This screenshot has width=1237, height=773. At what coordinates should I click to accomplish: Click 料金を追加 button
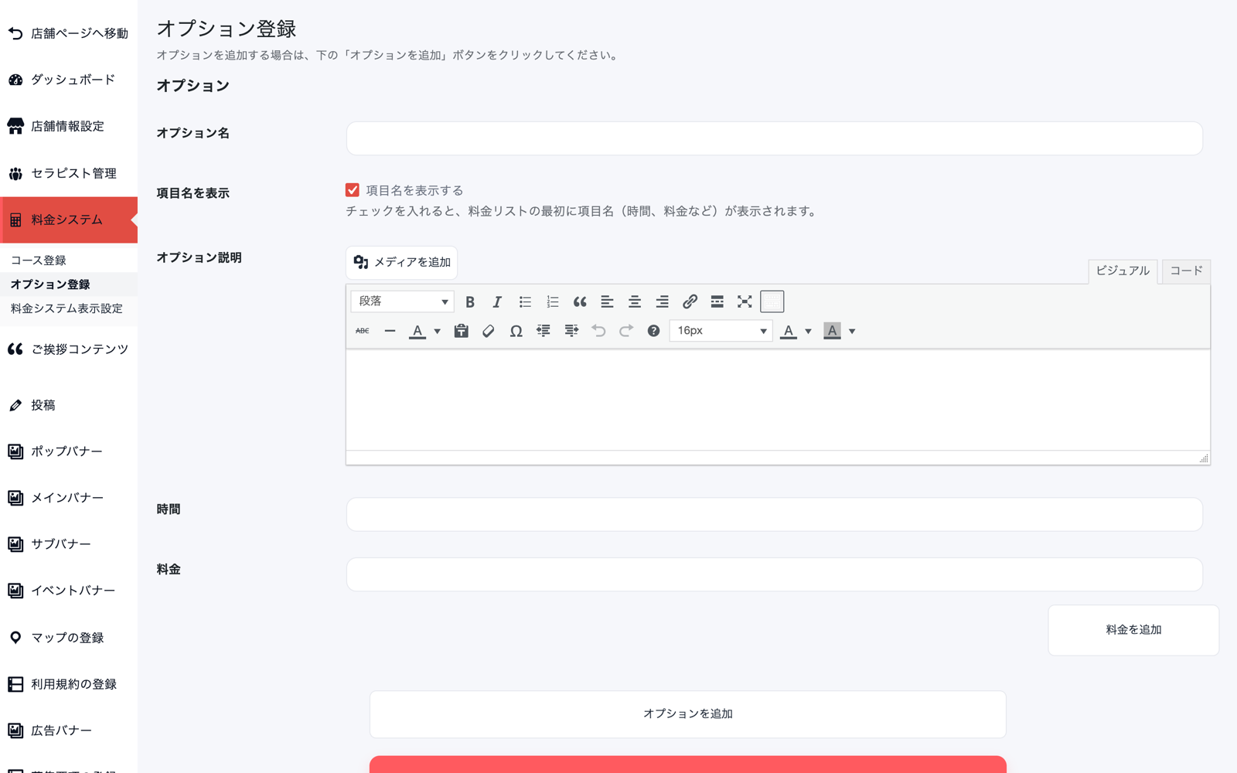(x=1133, y=630)
